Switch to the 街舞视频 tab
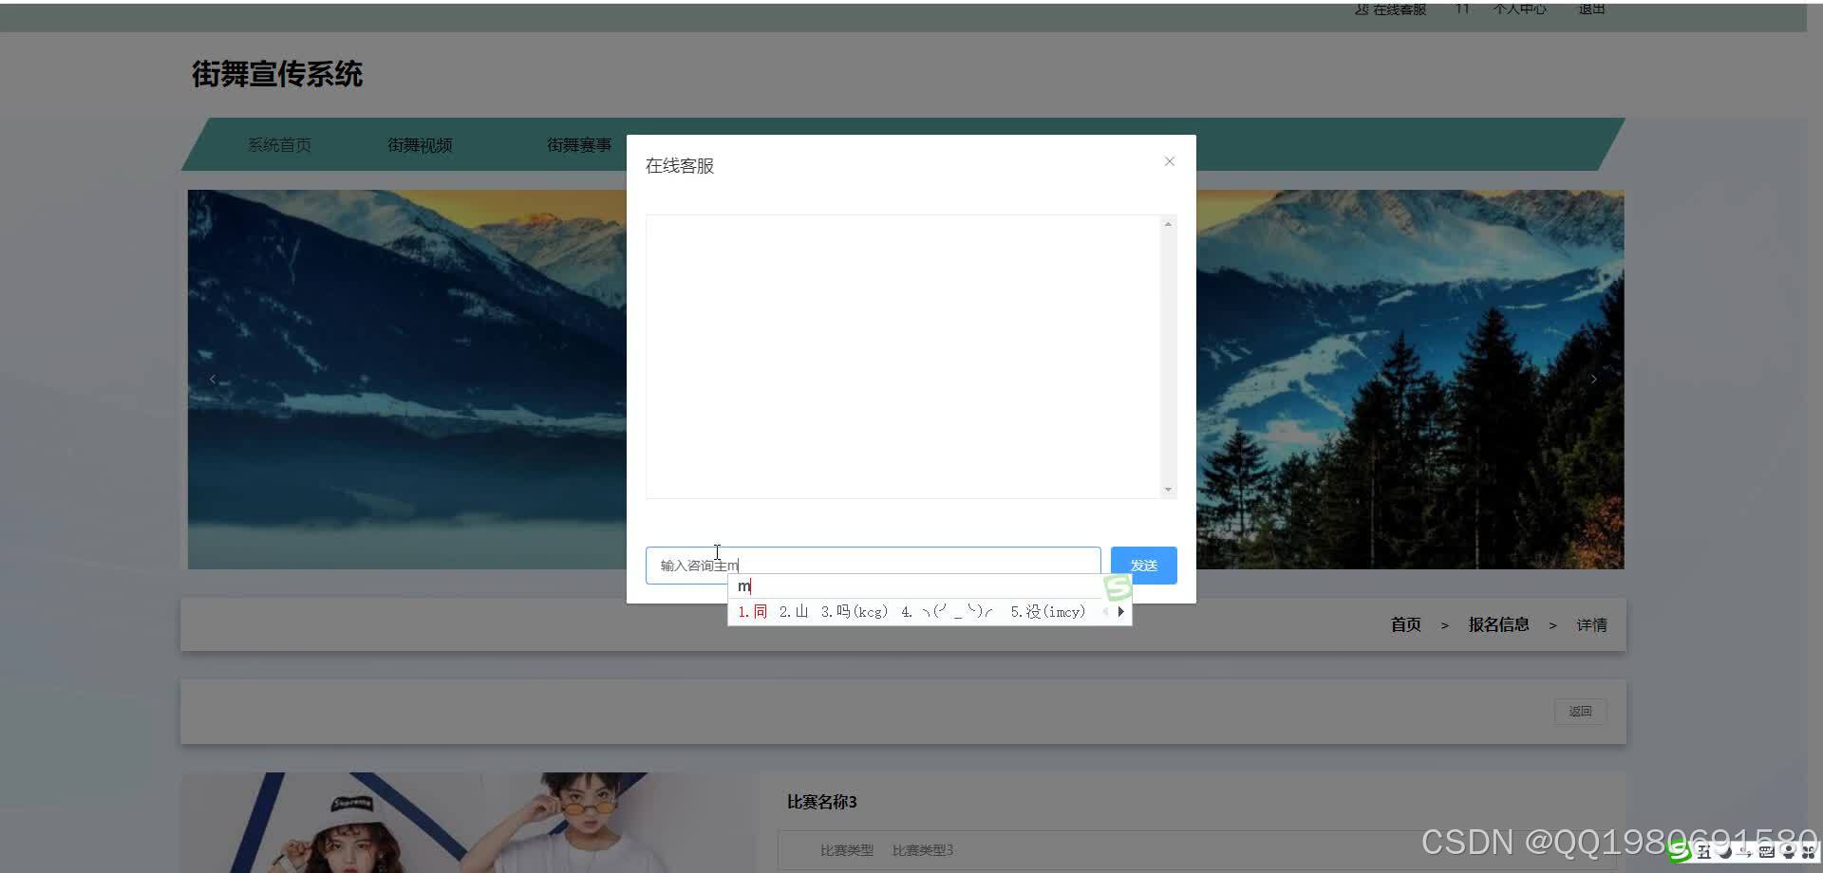The image size is (1823, 873). click(420, 144)
